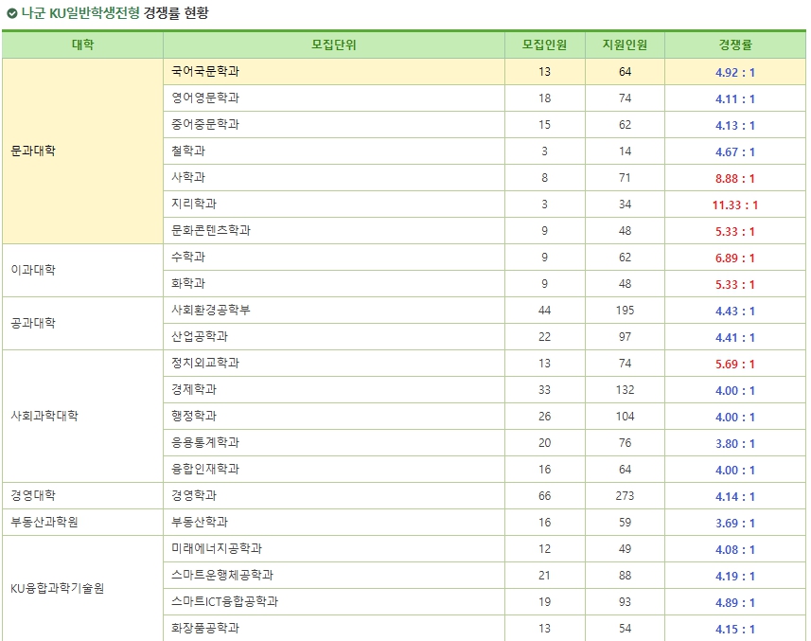Click the 경영대학 college cell
This screenshot has width=811, height=641.
(x=82, y=495)
